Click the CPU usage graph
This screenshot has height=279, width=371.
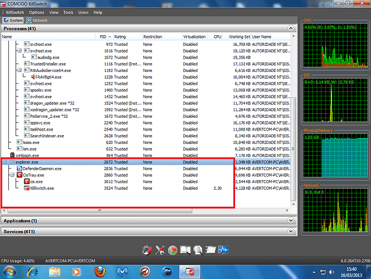point(335,45)
